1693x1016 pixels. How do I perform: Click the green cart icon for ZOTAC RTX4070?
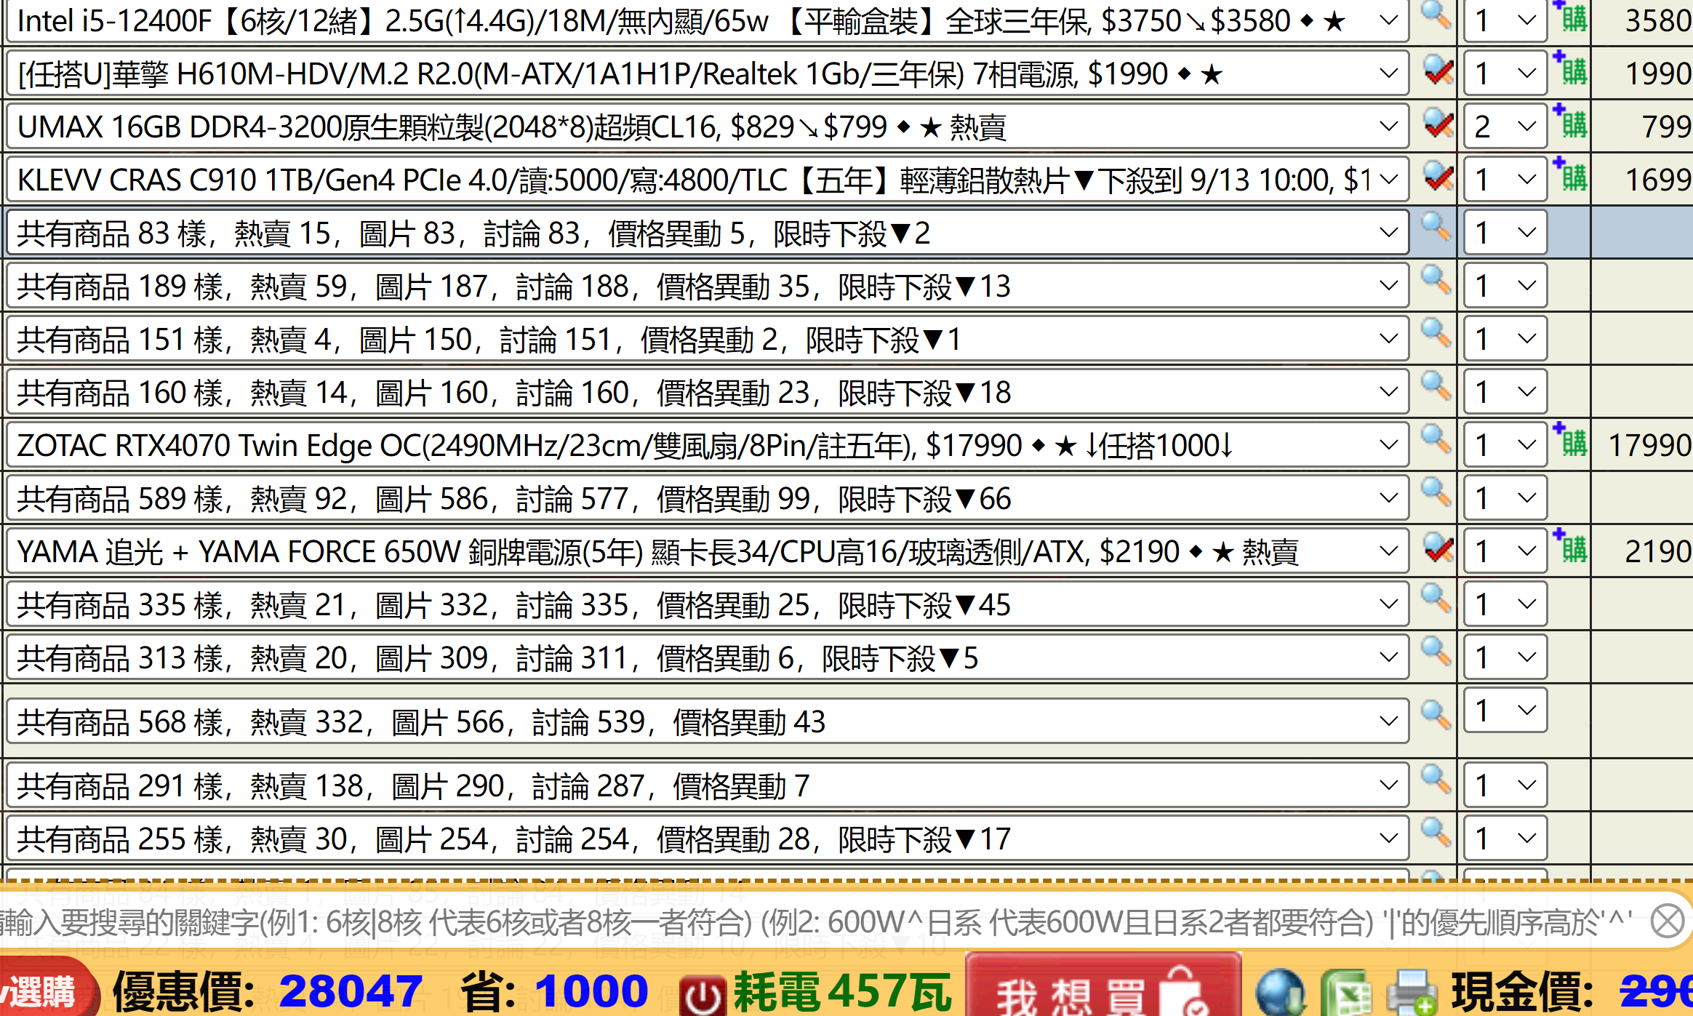1570,441
